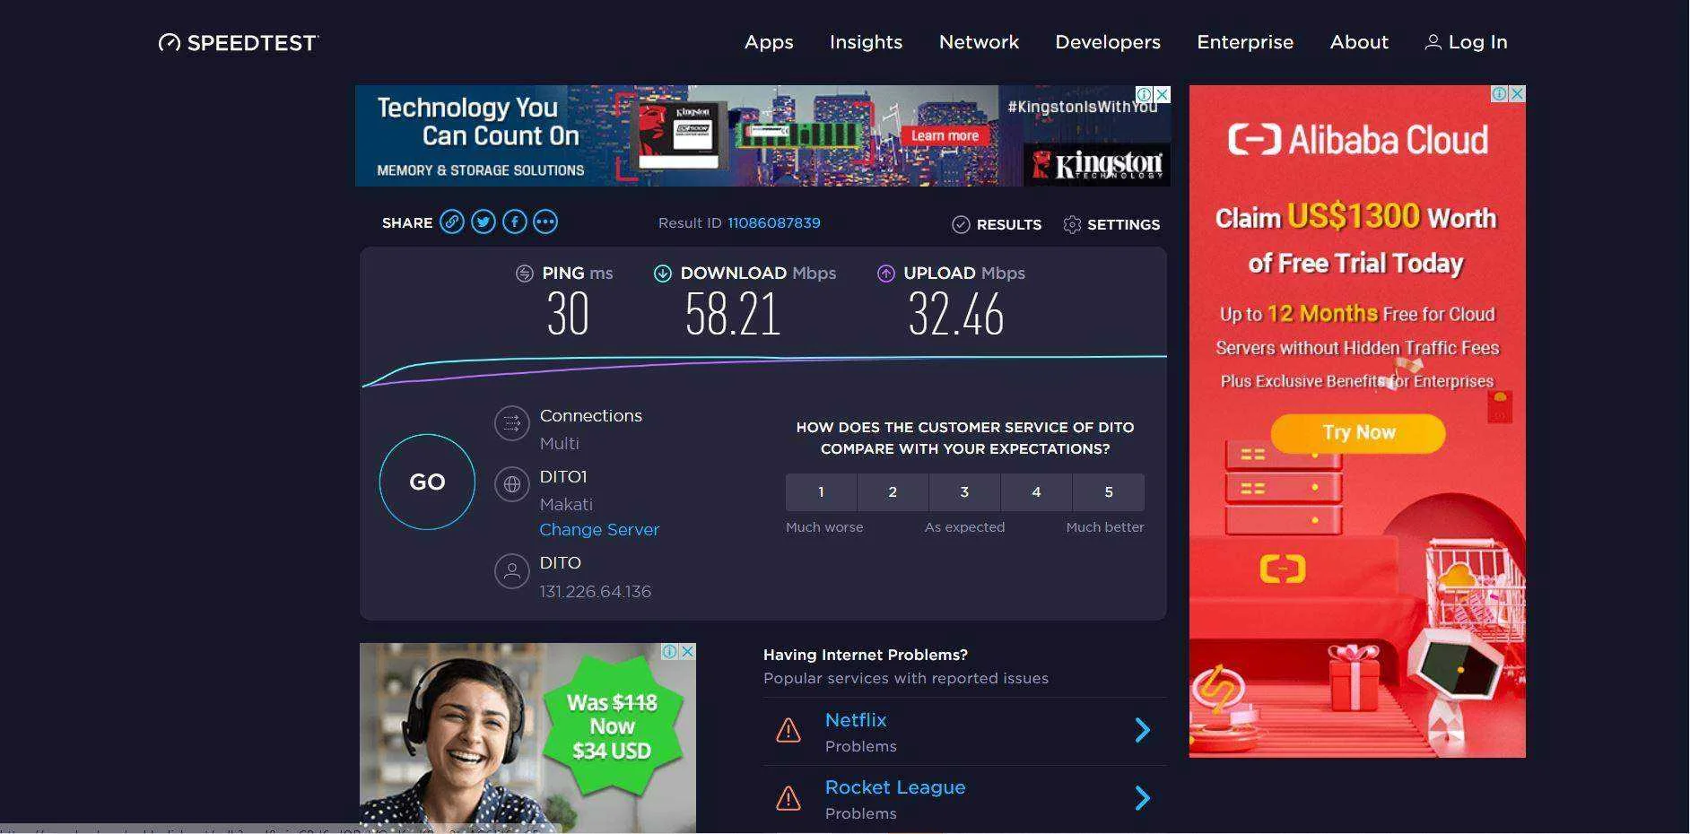Open more share options icon

click(545, 222)
